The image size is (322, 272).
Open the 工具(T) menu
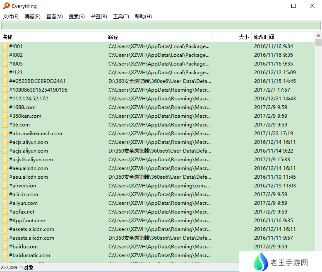121,17
